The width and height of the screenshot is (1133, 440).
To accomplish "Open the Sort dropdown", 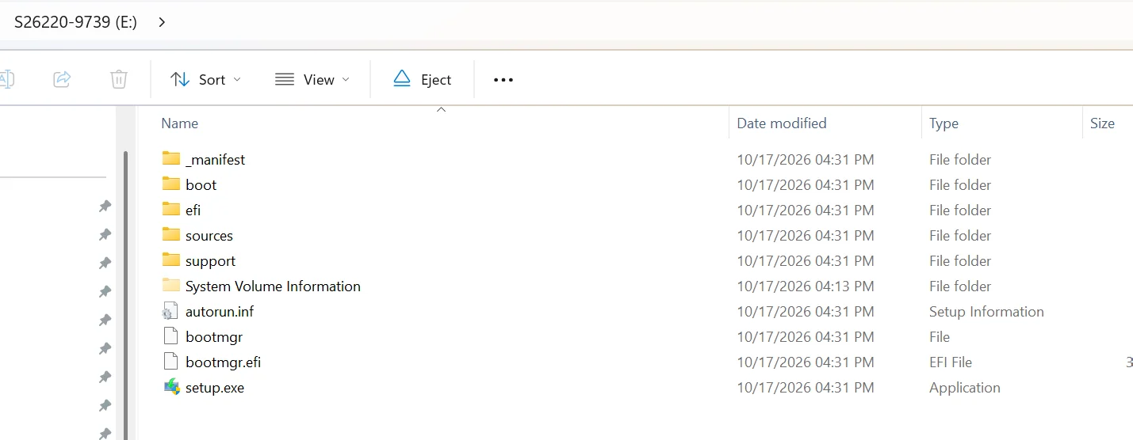I will coord(205,79).
